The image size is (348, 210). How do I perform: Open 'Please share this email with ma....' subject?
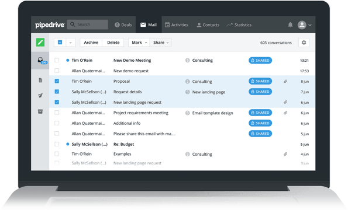(144, 134)
